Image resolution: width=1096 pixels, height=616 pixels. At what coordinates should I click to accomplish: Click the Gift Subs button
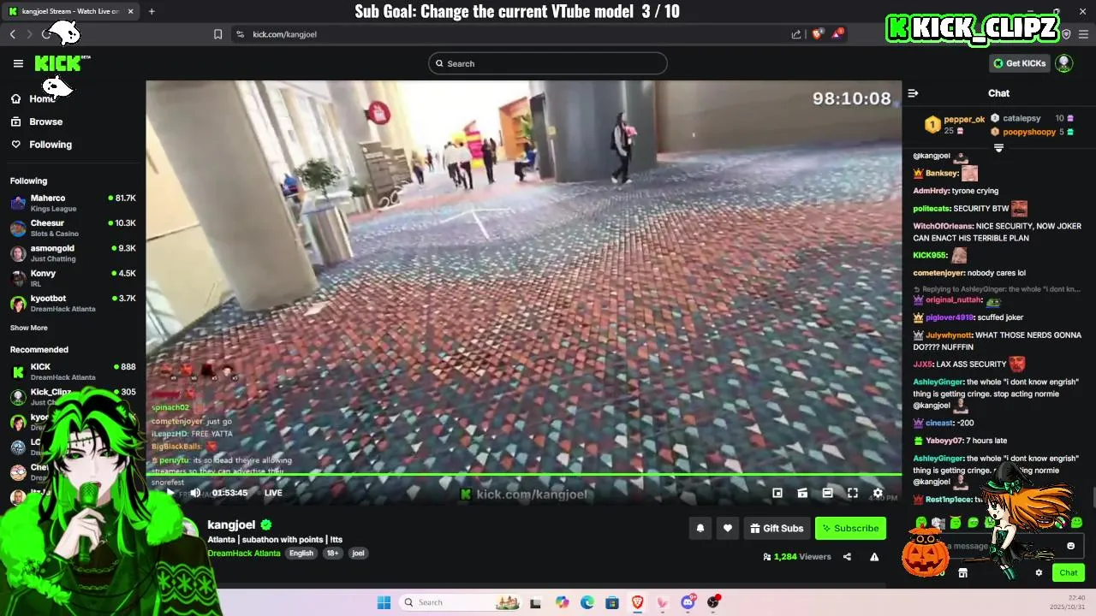777,529
